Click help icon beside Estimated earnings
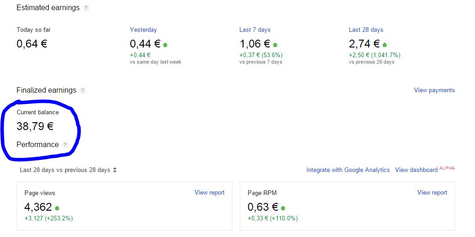The width and height of the screenshot is (475, 237). [86, 8]
